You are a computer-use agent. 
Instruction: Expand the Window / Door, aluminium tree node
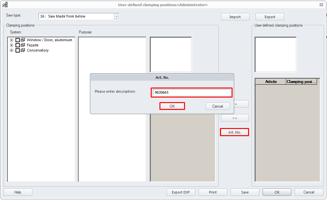point(12,40)
